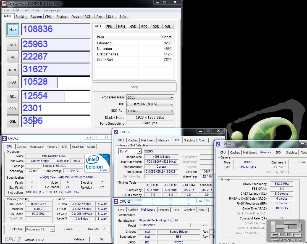This screenshot has width=307, height=244.
Task: Click the 108836 Mark score field
Action: (x=56, y=30)
